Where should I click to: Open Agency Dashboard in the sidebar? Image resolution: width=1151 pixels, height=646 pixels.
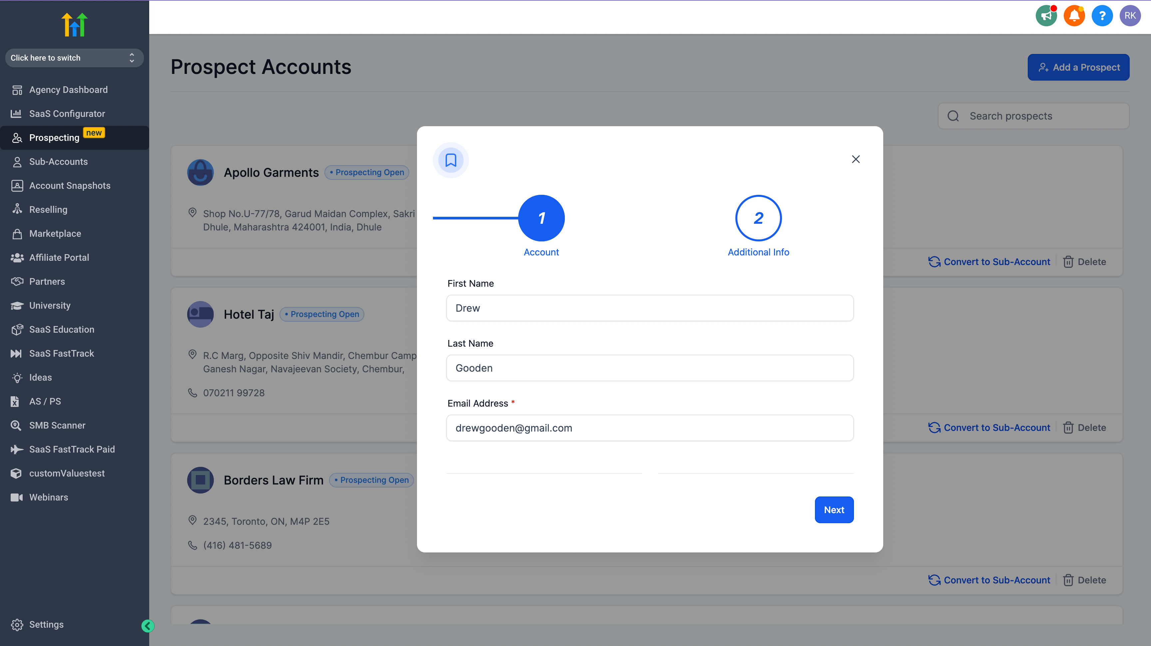(68, 90)
